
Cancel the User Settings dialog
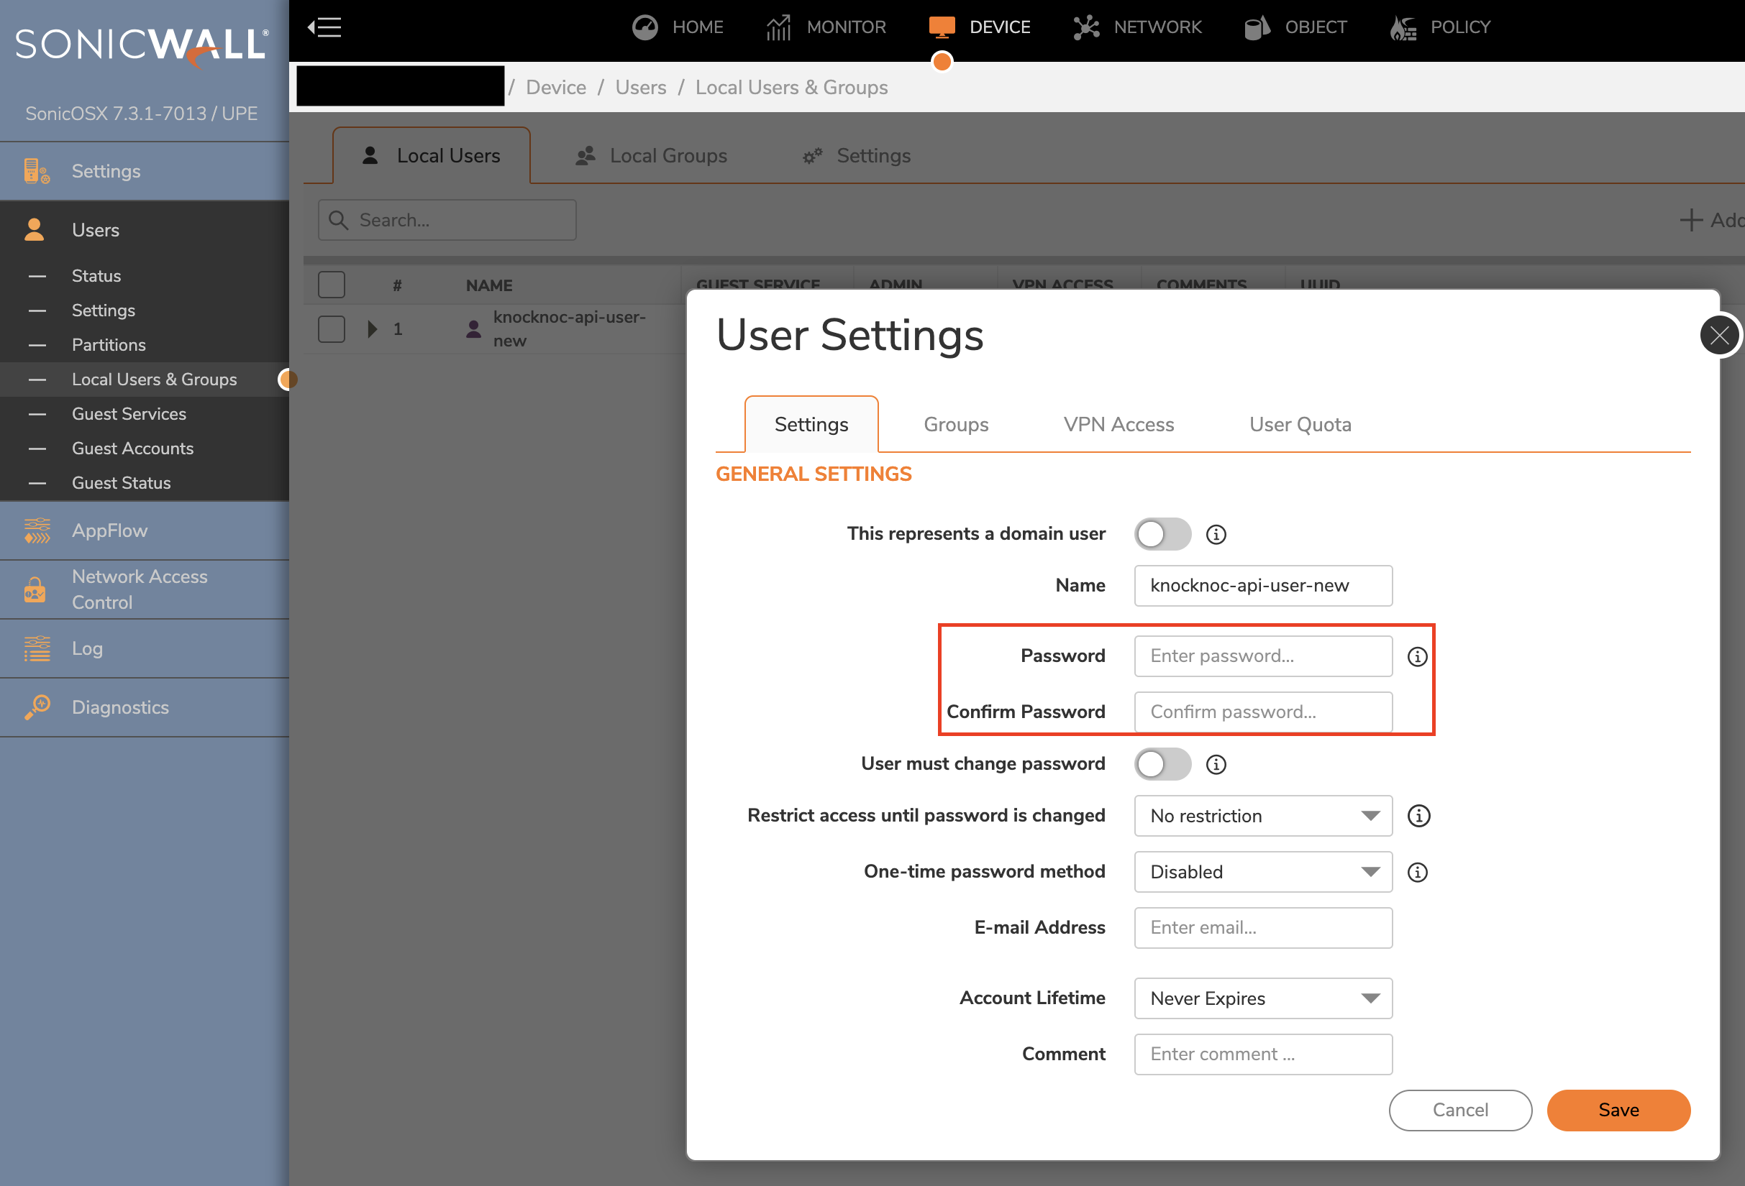tap(1459, 1111)
